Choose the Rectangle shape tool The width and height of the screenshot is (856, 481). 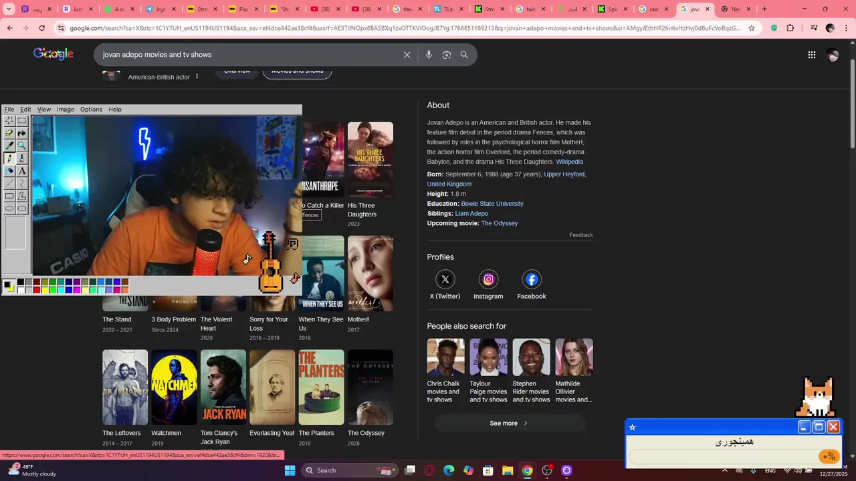click(x=9, y=196)
